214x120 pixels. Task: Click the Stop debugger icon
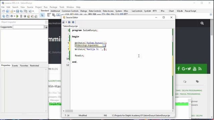[x=25, y=16]
